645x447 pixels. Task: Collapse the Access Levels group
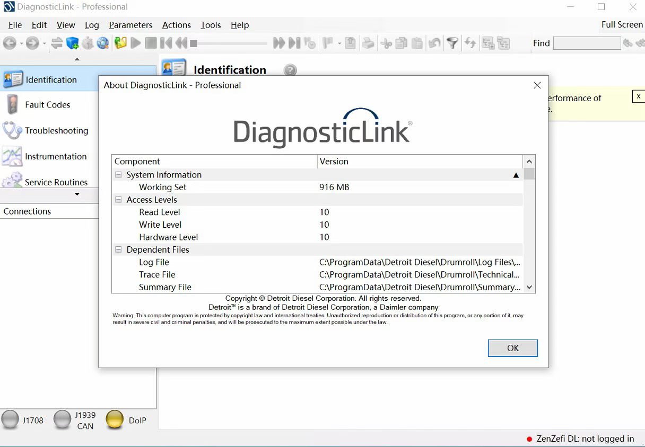click(x=118, y=200)
